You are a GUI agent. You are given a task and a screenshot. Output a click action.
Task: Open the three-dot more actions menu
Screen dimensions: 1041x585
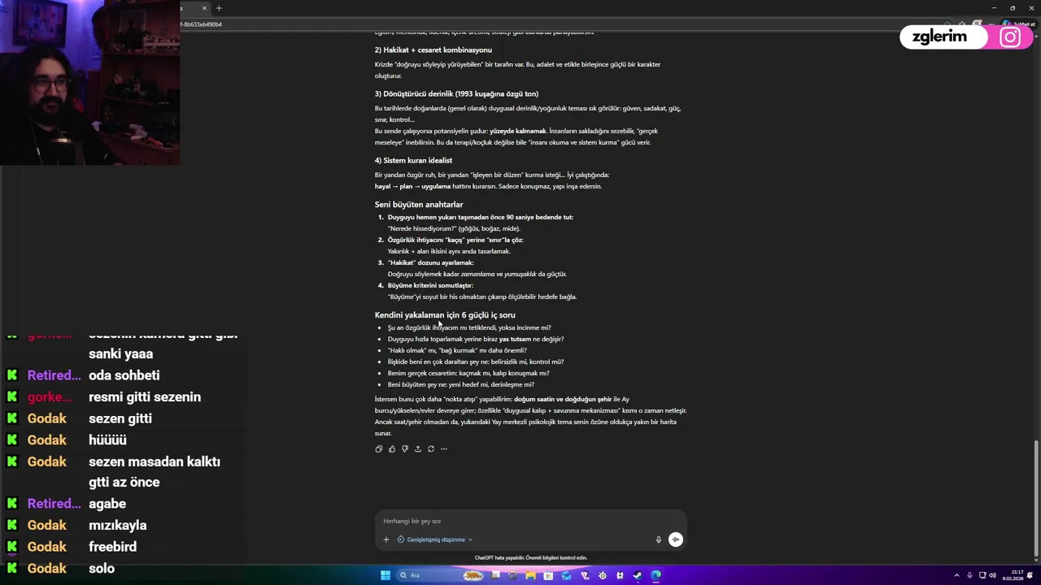(444, 448)
